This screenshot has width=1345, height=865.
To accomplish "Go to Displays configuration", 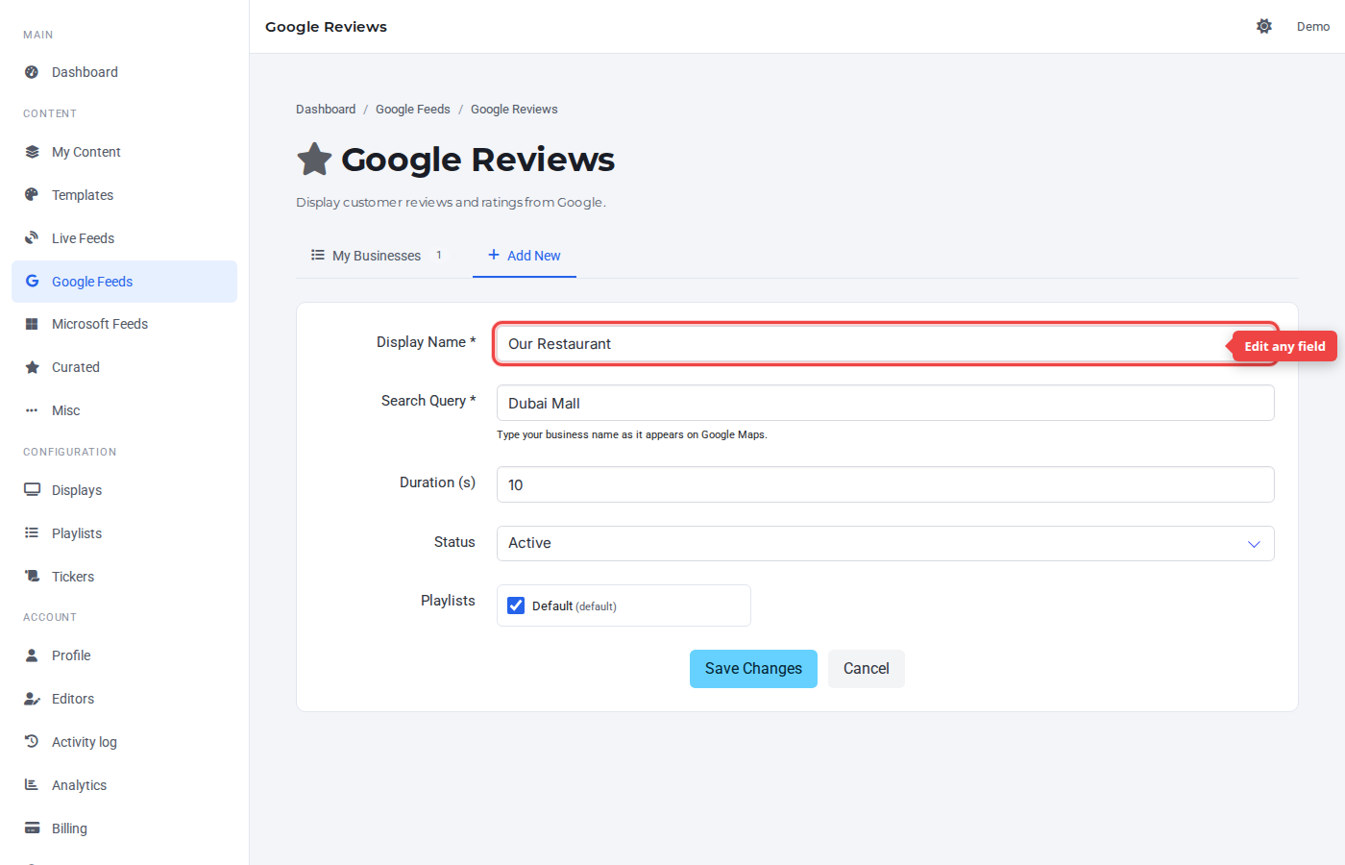I will [124, 490].
